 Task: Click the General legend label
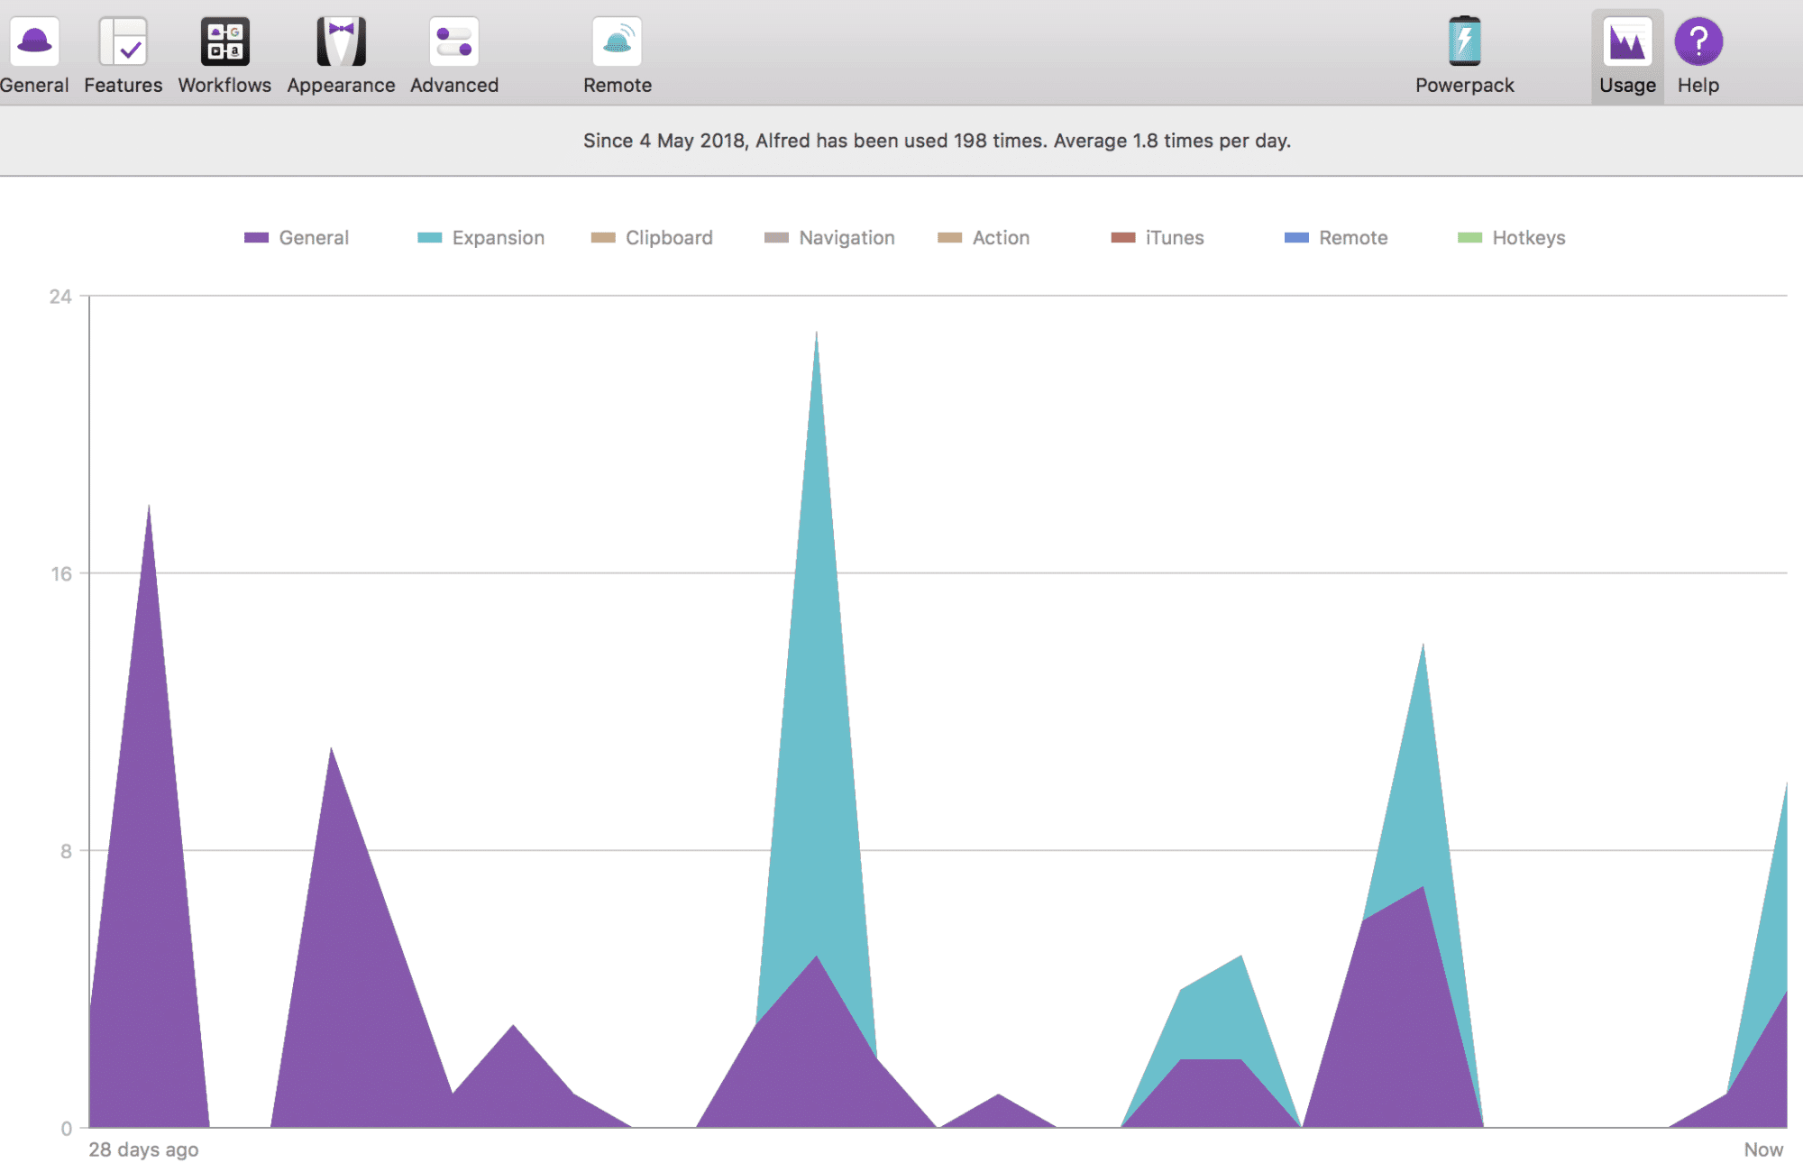(314, 238)
